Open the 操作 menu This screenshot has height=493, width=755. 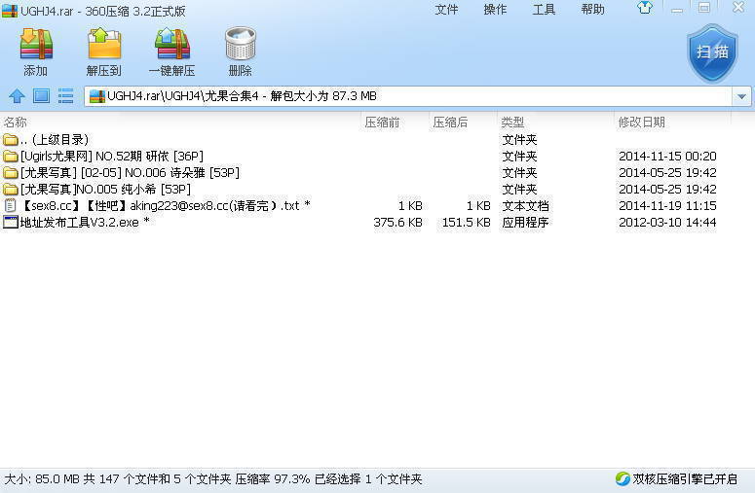point(495,10)
